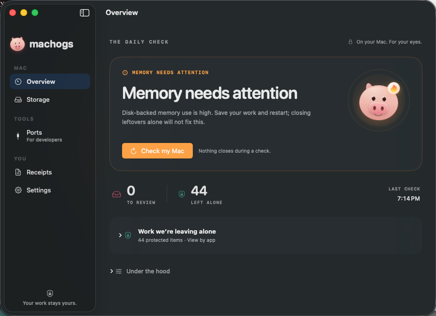
Task: Click the Your work stays yours text
Action: 50,303
